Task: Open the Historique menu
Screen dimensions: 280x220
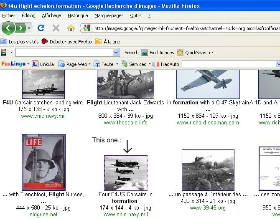Action: 78,16
